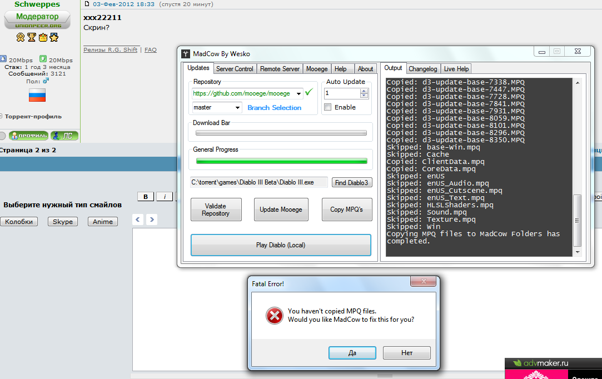Click the Validate Repository button
This screenshot has width=602, height=379.
pos(216,210)
